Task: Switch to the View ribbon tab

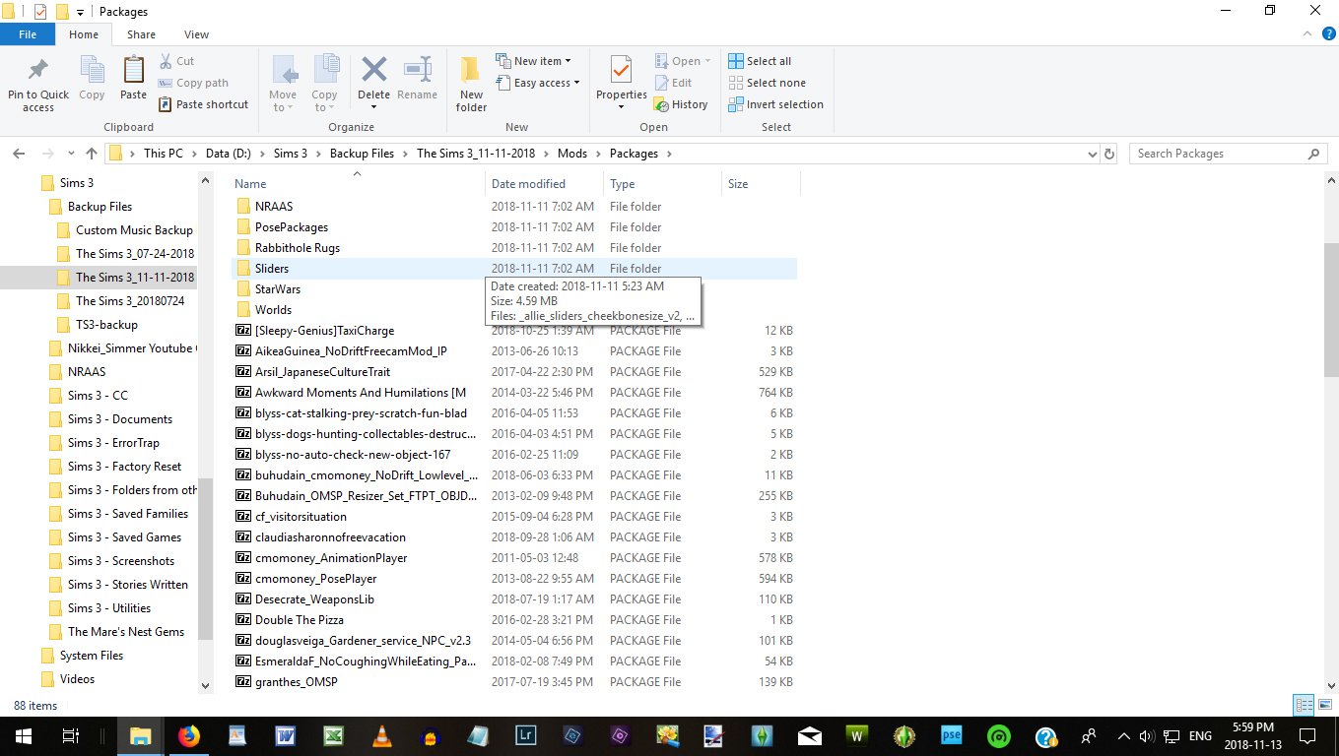Action: pyautogui.click(x=196, y=34)
